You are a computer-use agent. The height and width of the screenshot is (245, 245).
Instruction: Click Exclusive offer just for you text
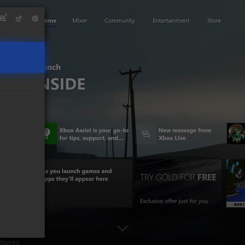174,201
